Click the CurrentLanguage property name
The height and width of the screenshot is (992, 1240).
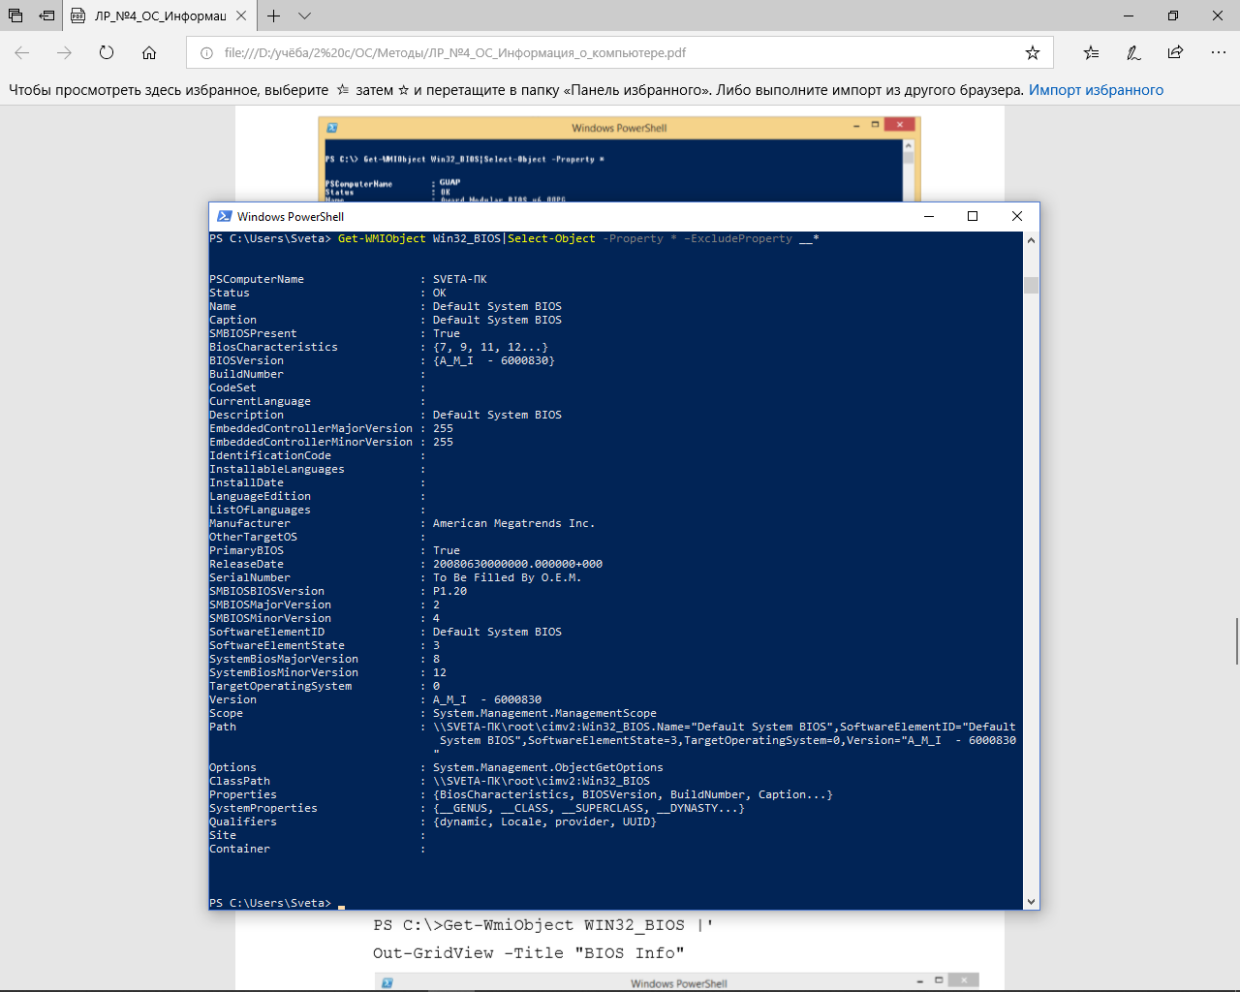click(260, 401)
